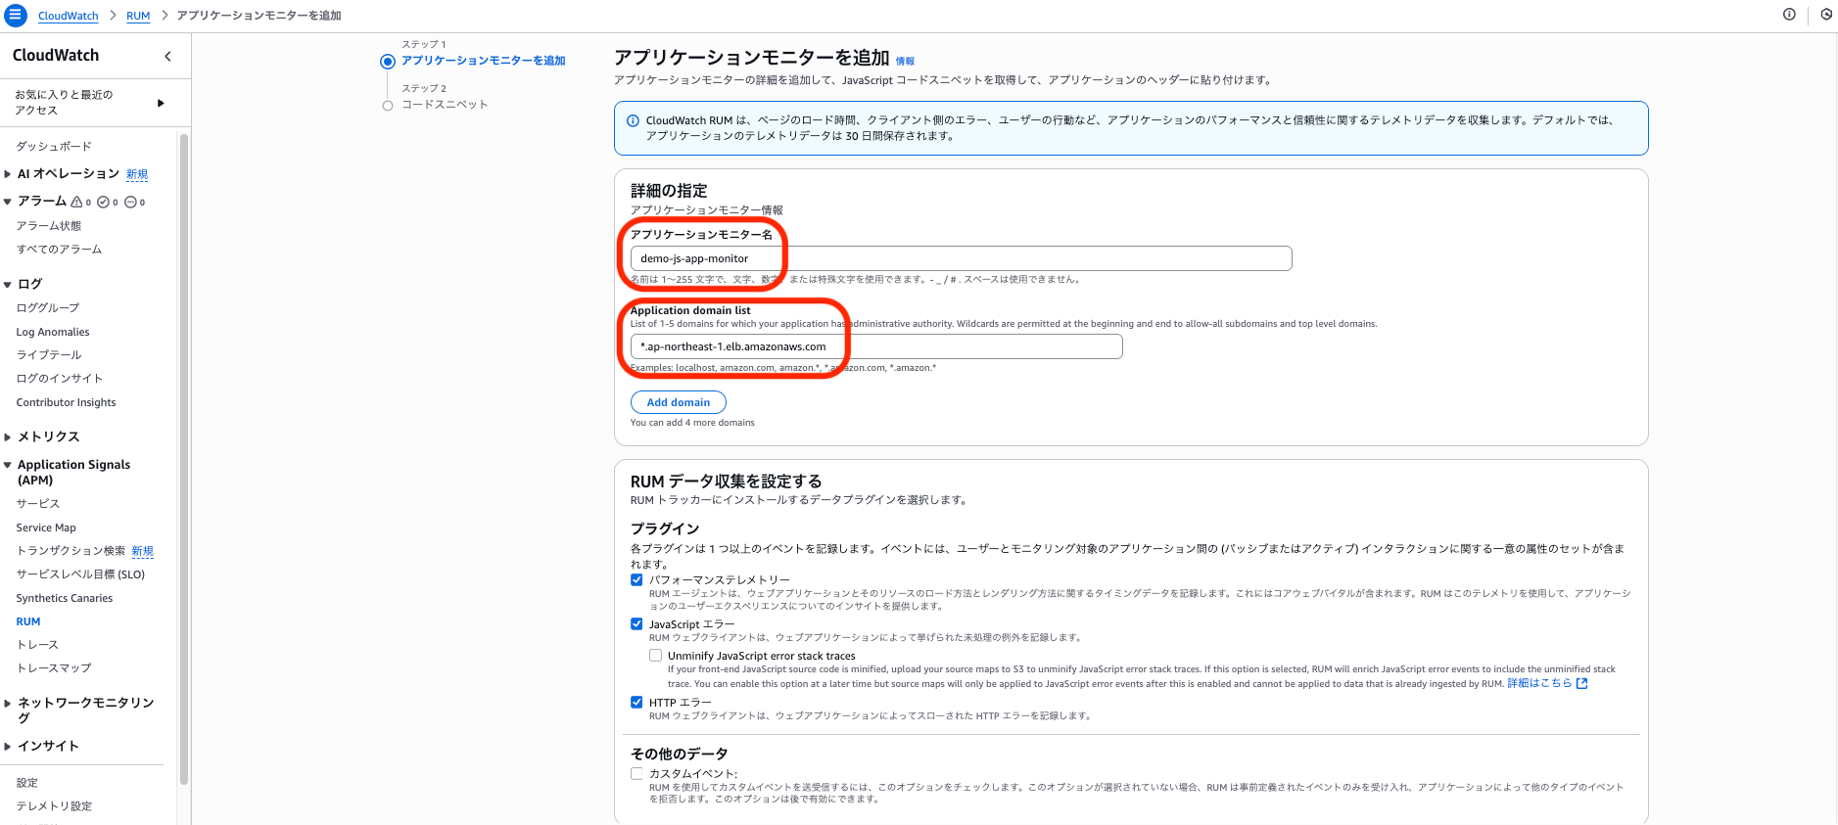1838x825 pixels.
Task: Collapse the ログ section
Action: tap(8, 285)
